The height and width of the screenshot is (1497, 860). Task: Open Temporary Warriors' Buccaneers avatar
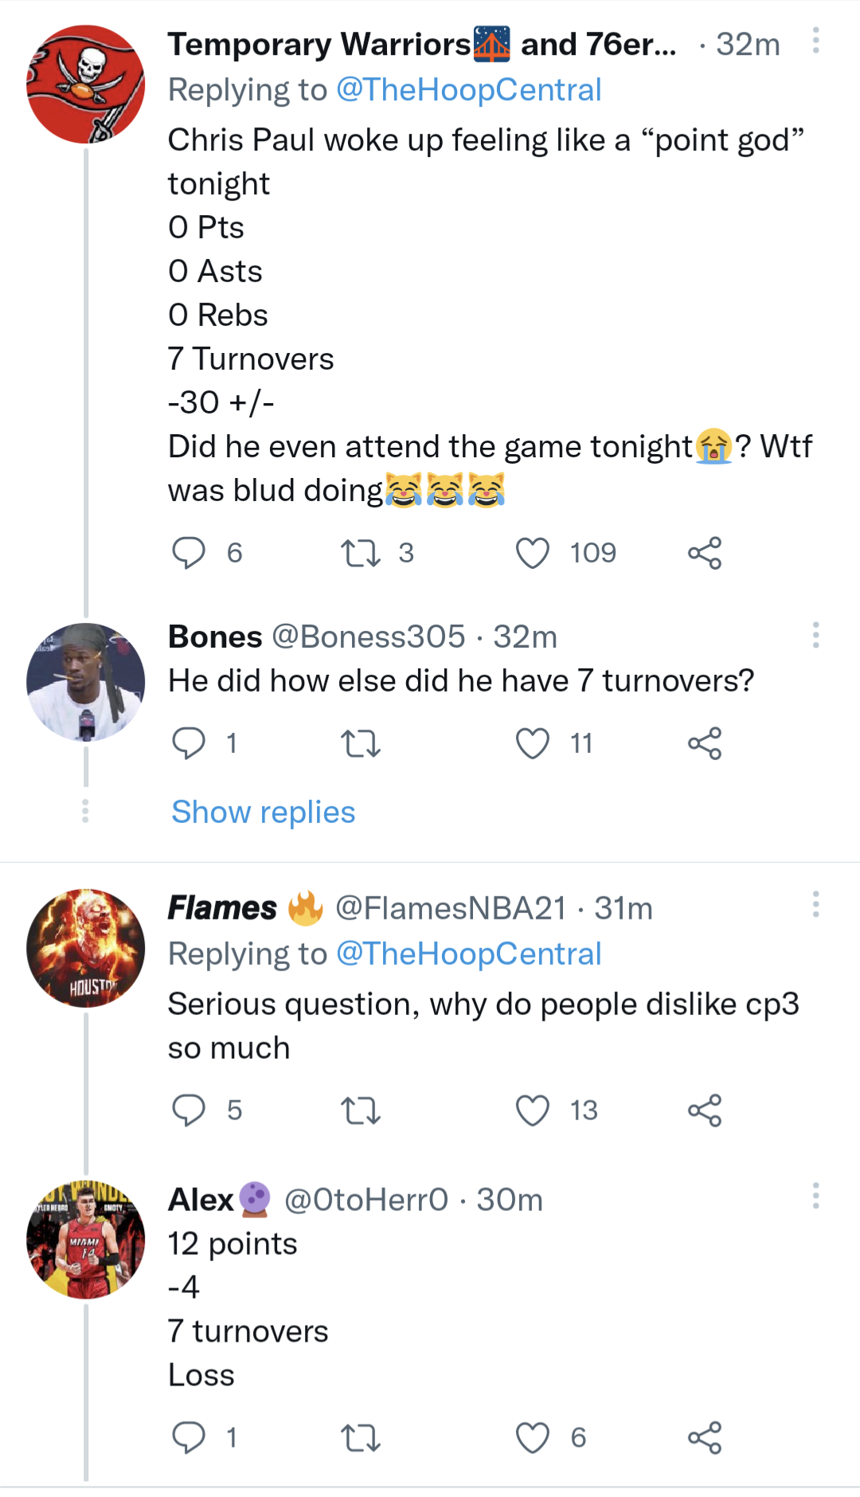pos(86,84)
